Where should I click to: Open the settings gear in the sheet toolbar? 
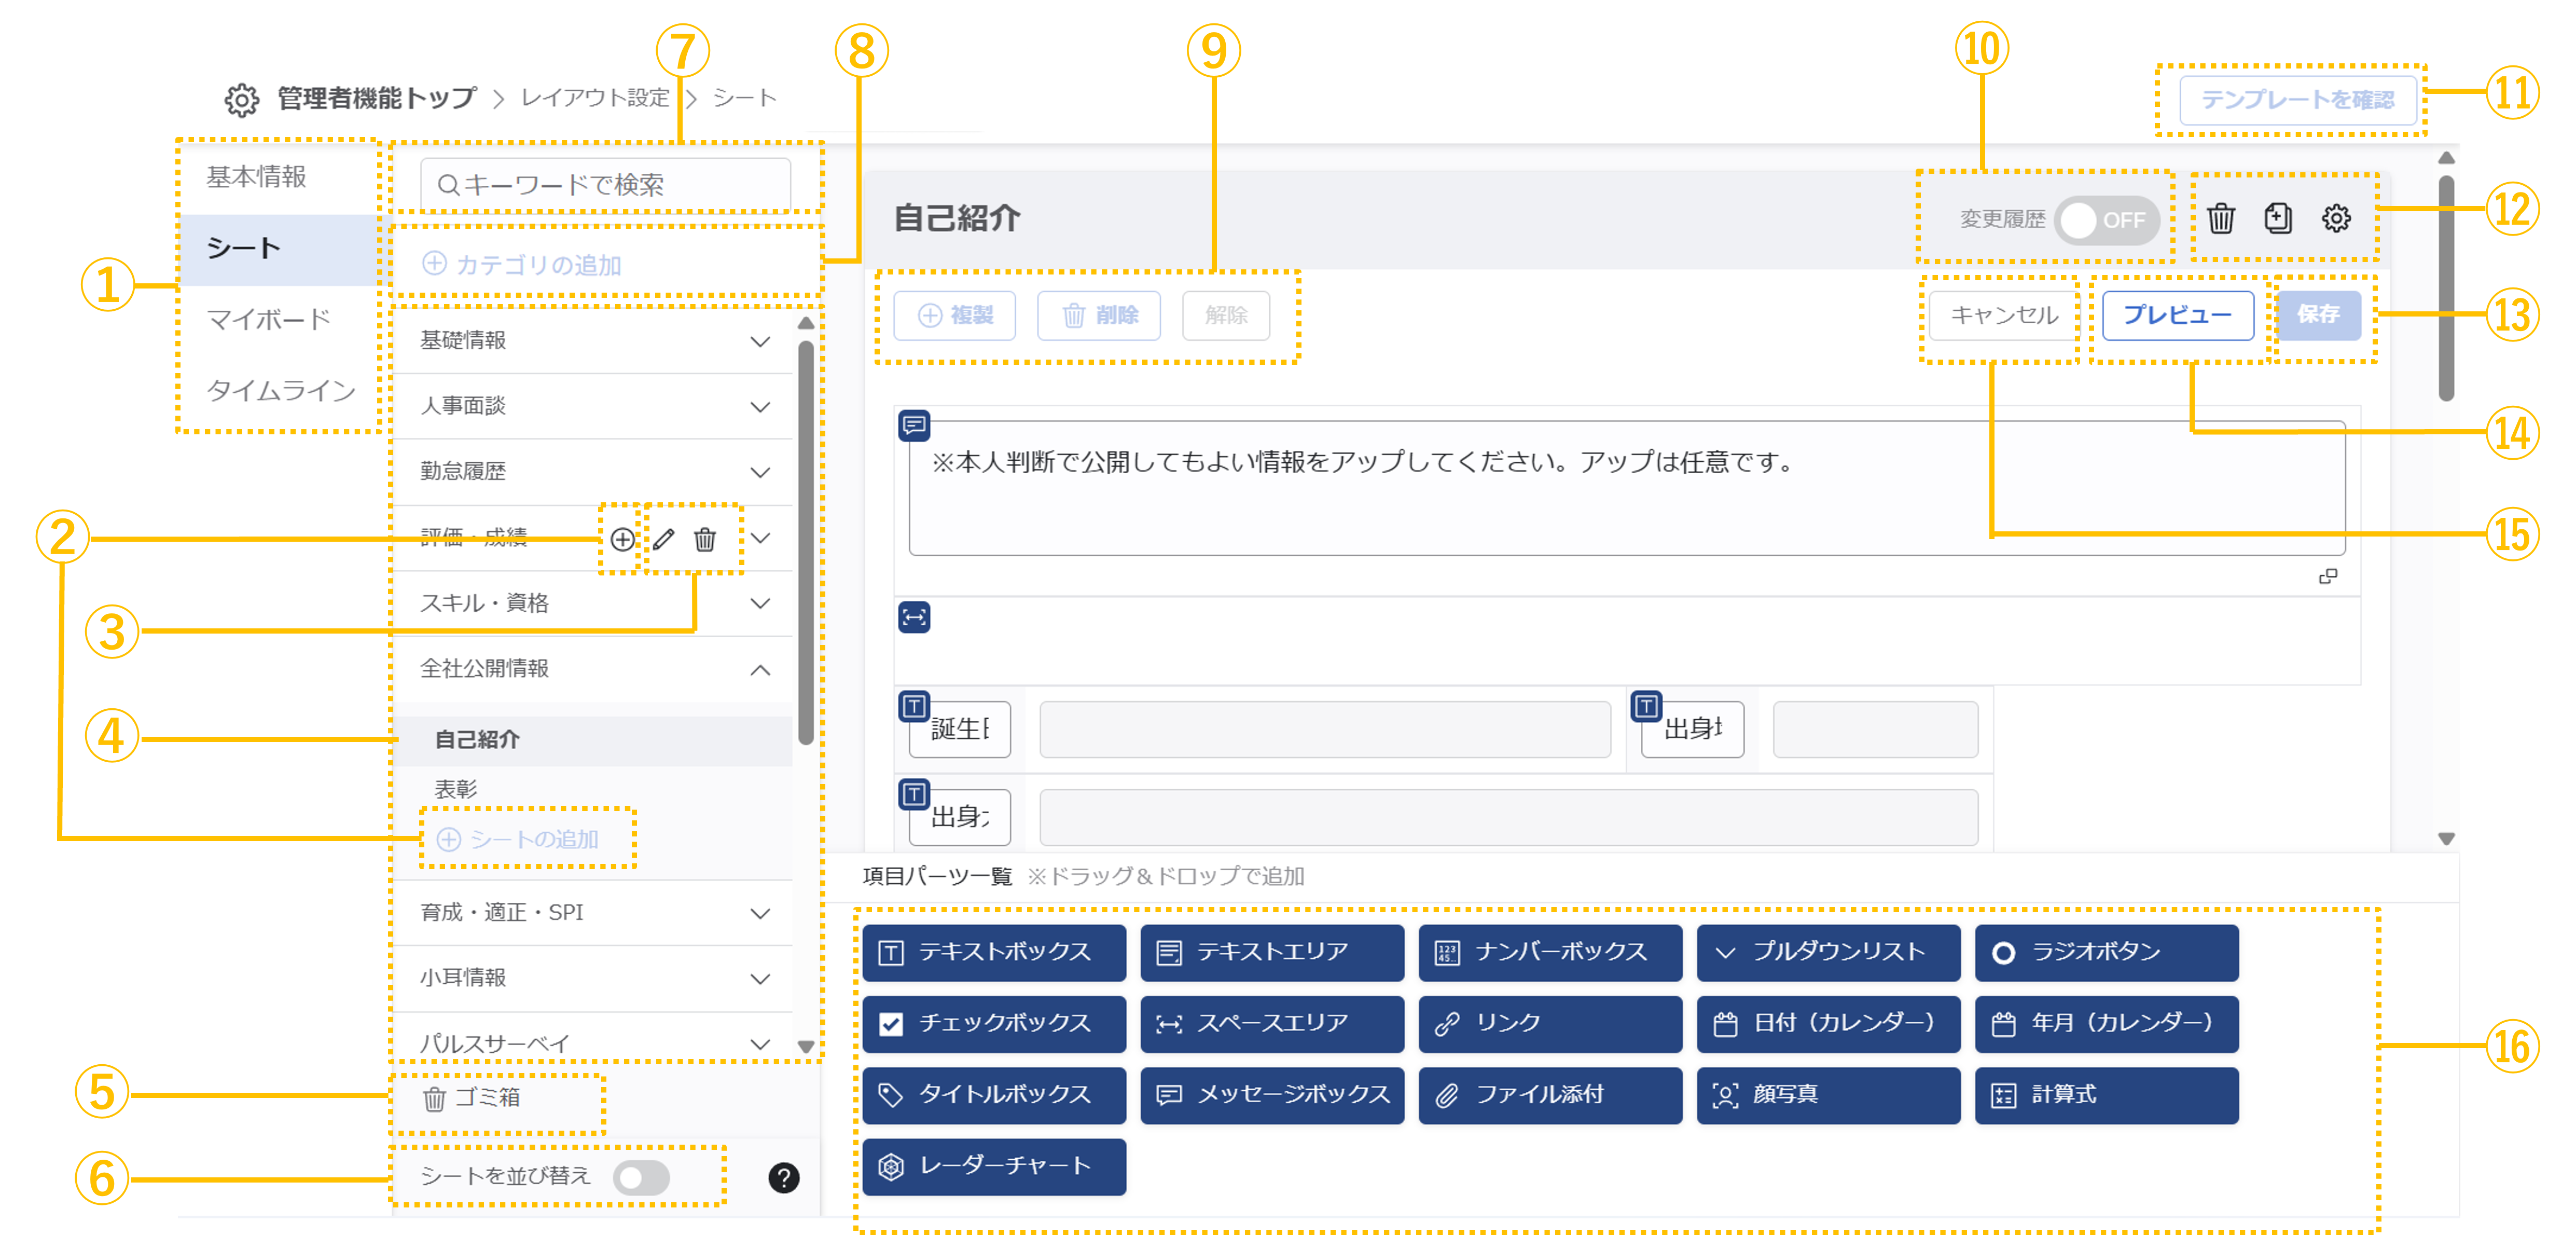(x=2337, y=218)
